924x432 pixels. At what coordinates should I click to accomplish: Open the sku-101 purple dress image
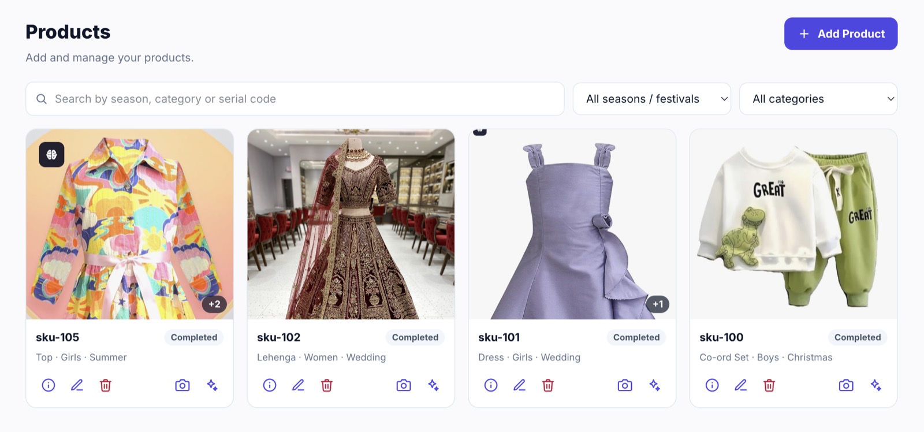point(572,224)
